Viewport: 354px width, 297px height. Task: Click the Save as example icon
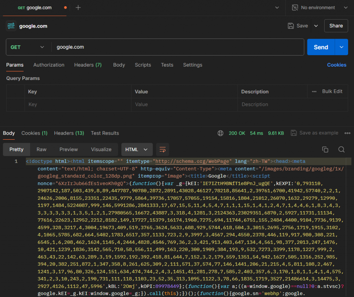(x=294, y=133)
